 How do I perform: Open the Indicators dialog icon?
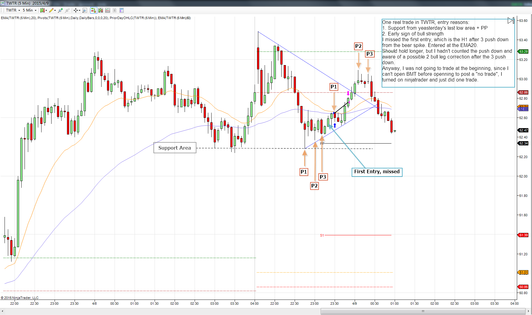(108, 10)
